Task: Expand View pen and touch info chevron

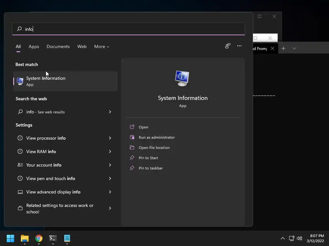Action: [110, 178]
